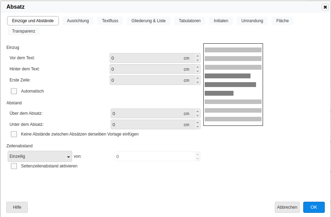Toggle 'Keine Abstände zwischen Absätzen' checkbox

pos(14,134)
